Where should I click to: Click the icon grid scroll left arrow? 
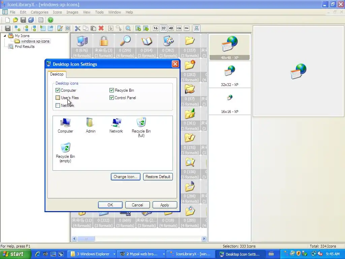click(74, 239)
